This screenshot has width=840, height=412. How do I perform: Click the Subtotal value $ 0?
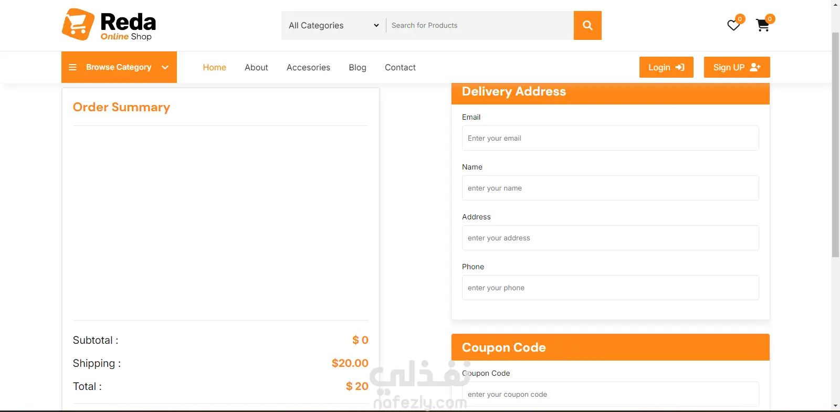coord(360,340)
